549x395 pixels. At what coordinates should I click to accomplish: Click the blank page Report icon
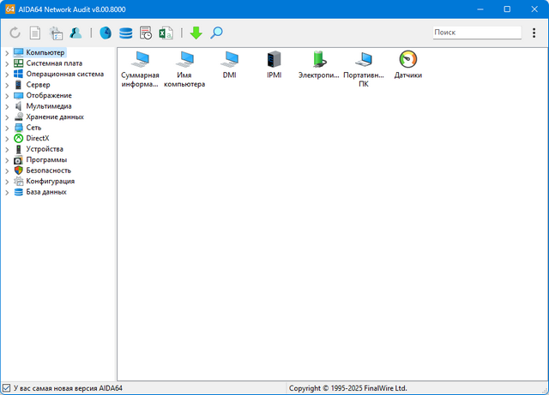pyautogui.click(x=35, y=33)
